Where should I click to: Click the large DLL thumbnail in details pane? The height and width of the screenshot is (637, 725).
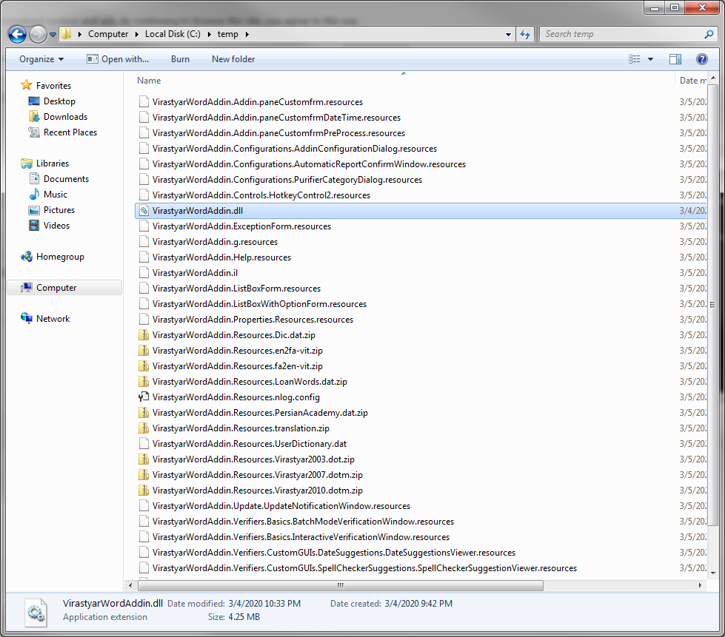click(36, 613)
